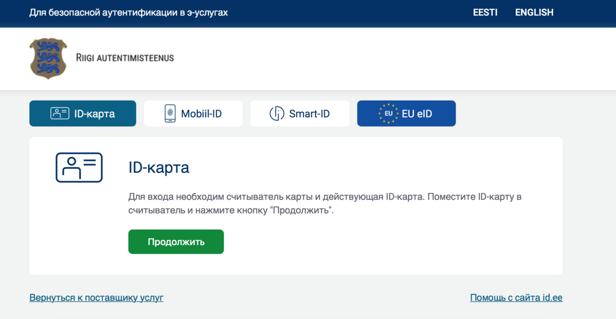Image resolution: width=616 pixels, height=319 pixels.
Task: Click the green Продолжить button
Action: tap(176, 242)
